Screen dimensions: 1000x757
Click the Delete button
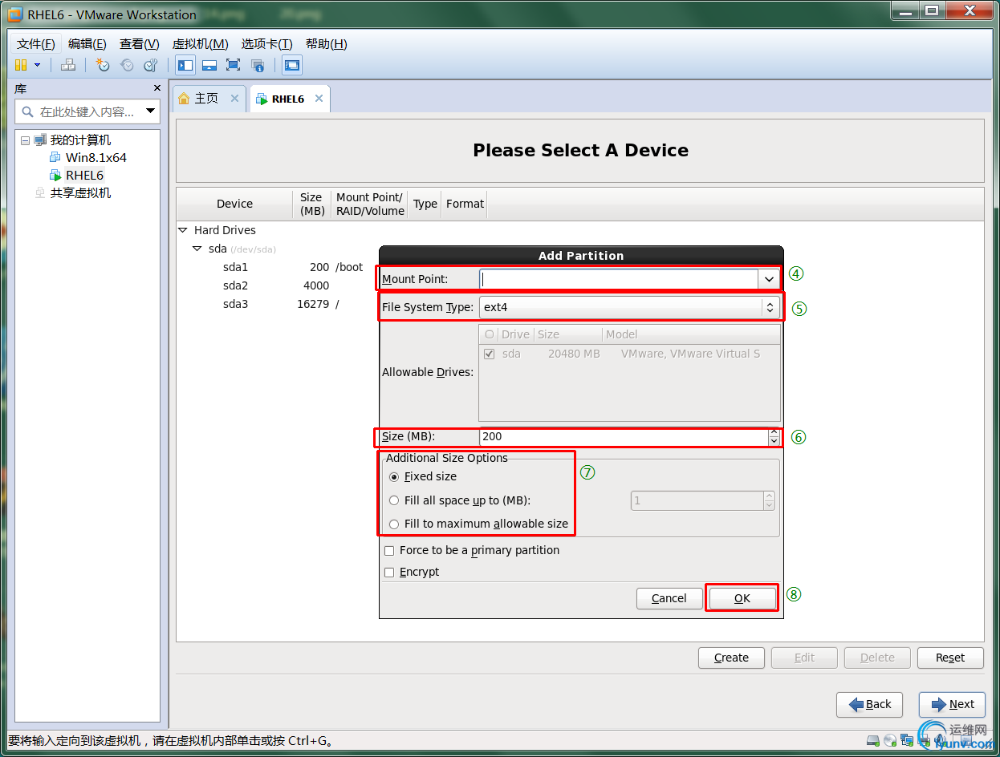pyautogui.click(x=877, y=658)
